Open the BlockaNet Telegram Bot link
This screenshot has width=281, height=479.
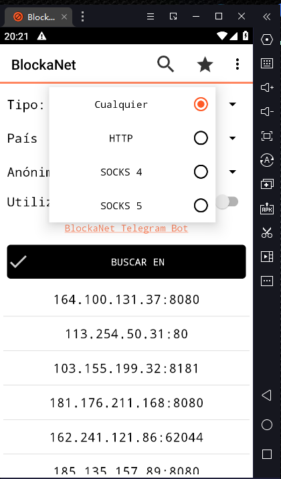coord(126,228)
